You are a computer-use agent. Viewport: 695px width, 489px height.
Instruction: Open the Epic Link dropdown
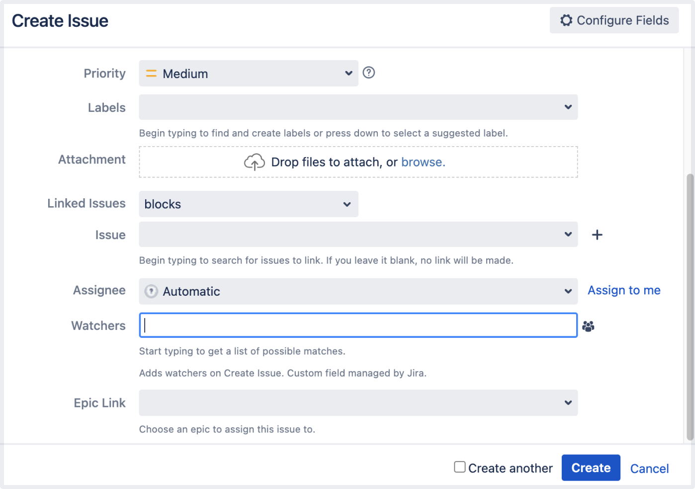(358, 403)
